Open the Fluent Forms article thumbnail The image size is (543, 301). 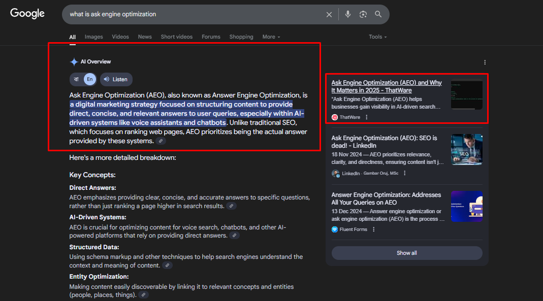pyautogui.click(x=466, y=206)
